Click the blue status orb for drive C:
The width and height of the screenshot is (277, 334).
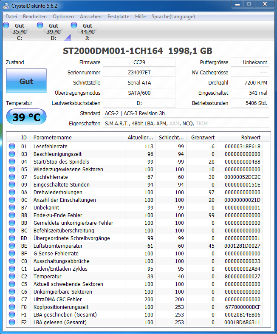pyautogui.click(x=6, y=25)
